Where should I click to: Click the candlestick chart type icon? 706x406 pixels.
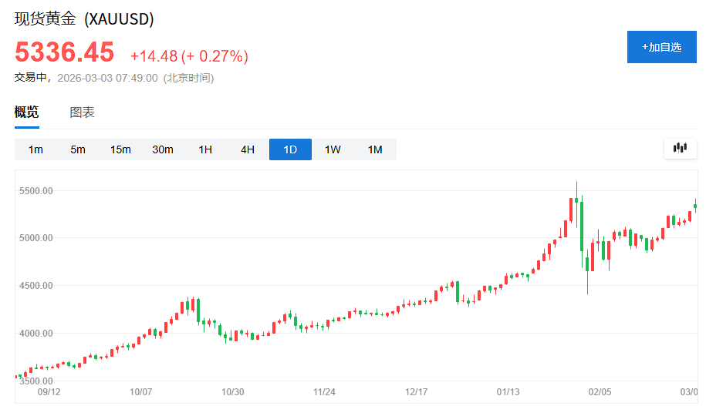click(680, 149)
